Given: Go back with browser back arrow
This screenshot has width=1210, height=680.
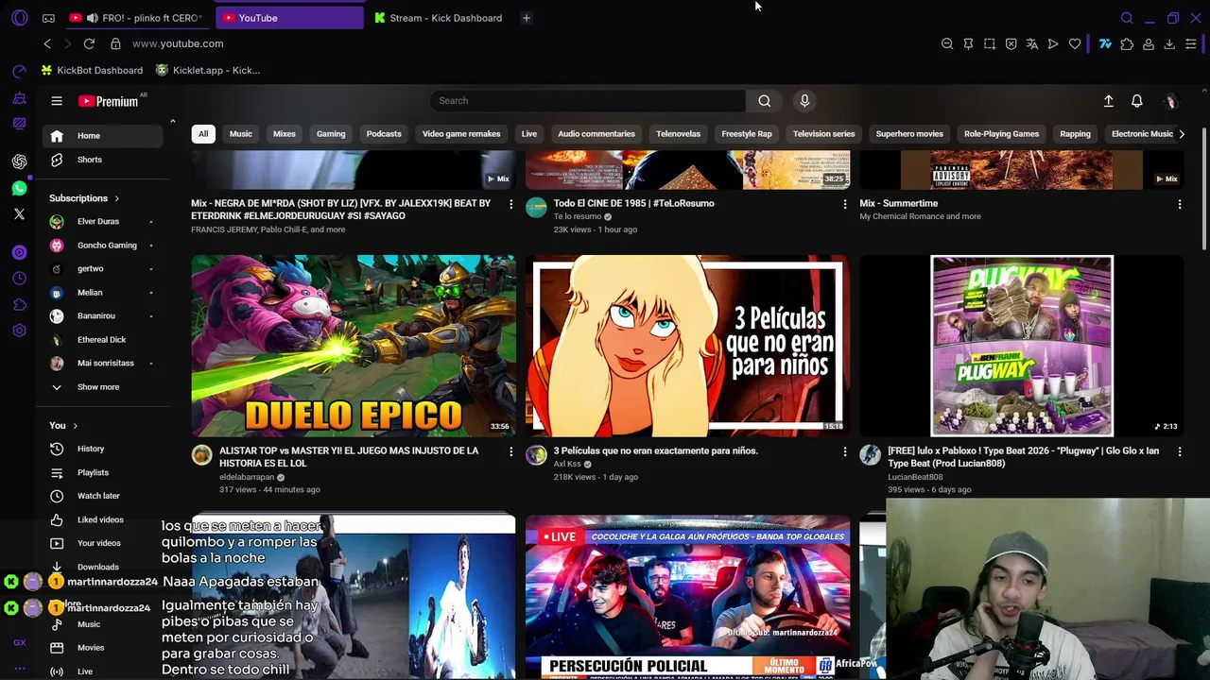Looking at the screenshot, I should 47,43.
